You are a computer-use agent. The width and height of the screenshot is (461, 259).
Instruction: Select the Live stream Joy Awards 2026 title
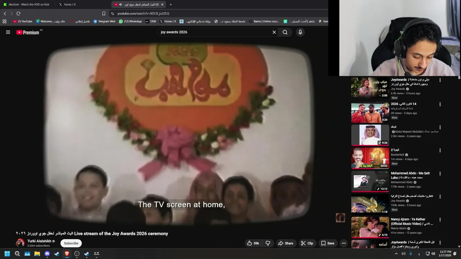point(92,233)
